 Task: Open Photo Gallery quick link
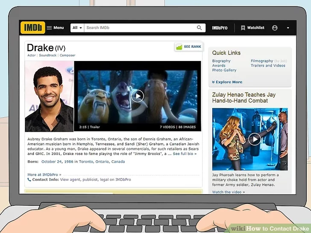(x=224, y=70)
